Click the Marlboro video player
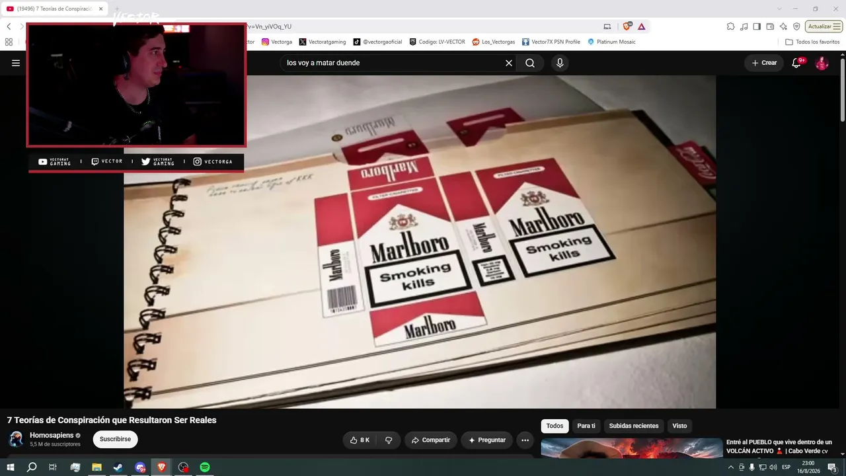 pyautogui.click(x=420, y=241)
